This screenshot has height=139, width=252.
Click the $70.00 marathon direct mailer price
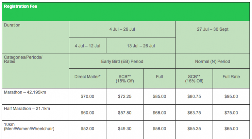tap(87, 96)
